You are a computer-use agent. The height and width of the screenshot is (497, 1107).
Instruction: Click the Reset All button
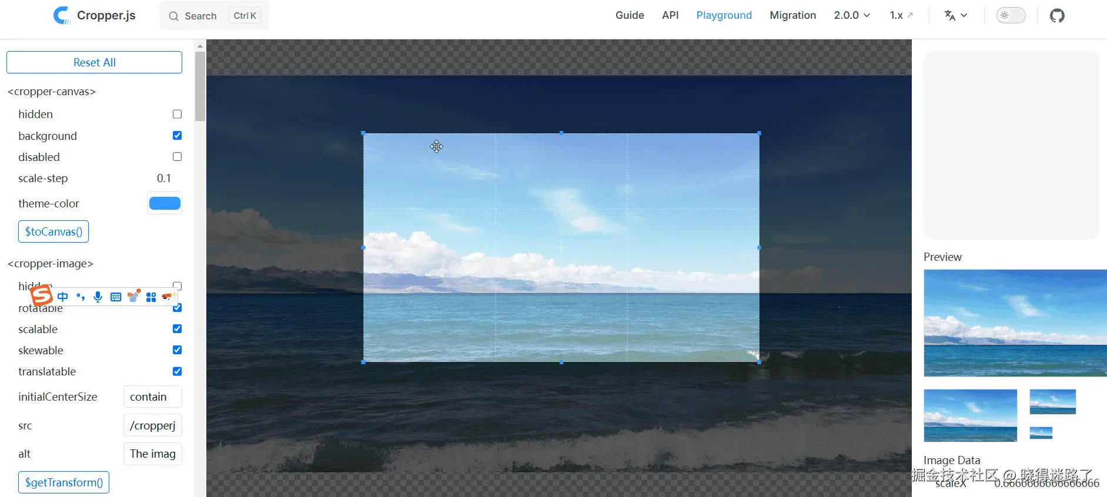pos(94,62)
